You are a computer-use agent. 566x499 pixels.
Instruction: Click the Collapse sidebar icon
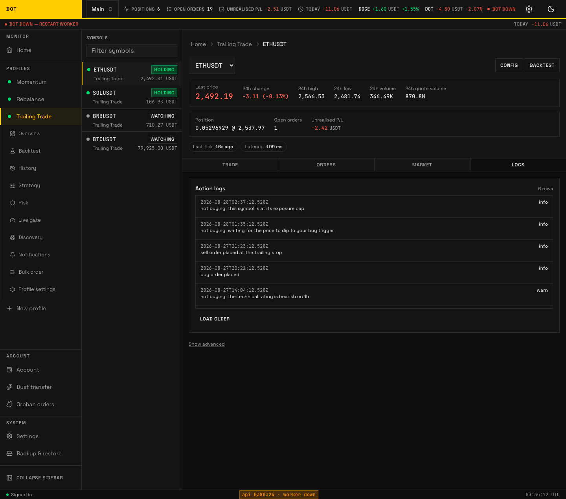point(9,478)
